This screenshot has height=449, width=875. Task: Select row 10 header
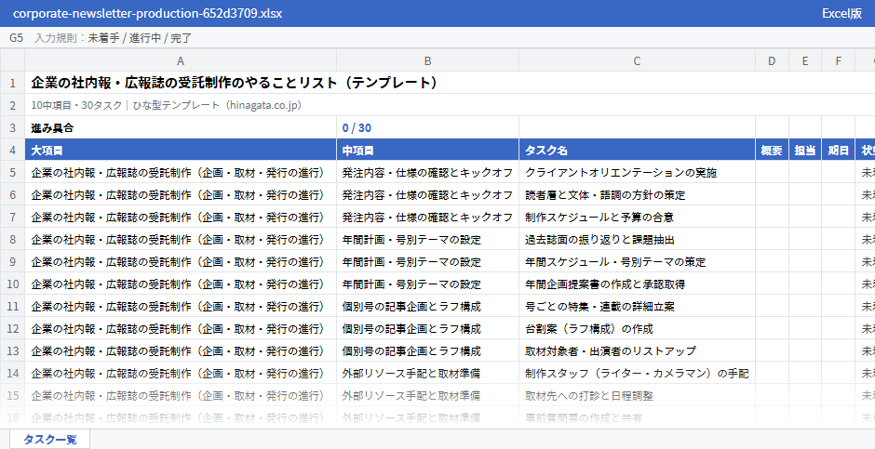tap(12, 284)
